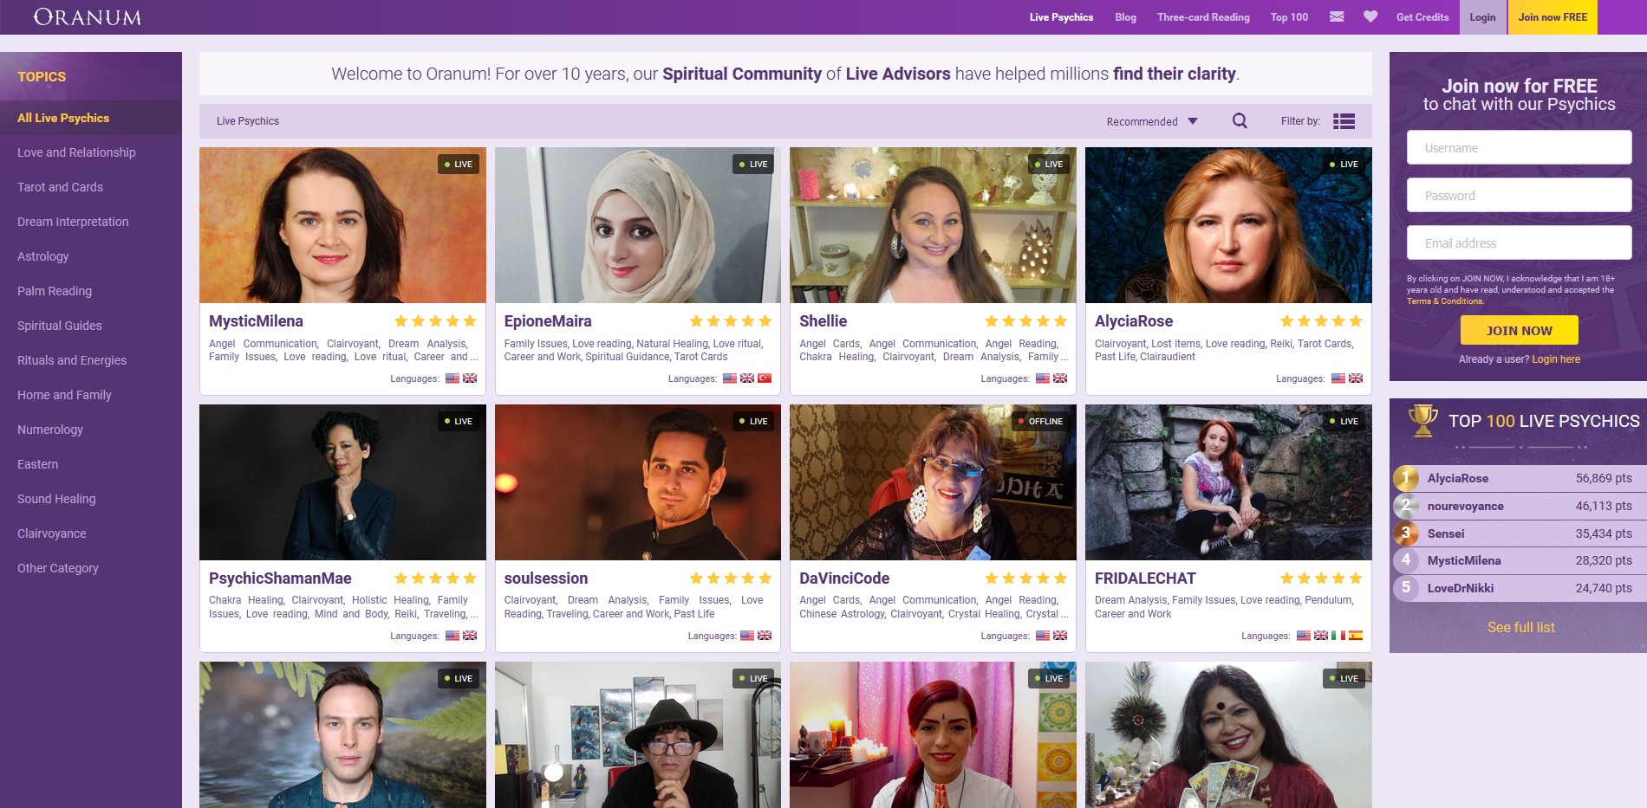The image size is (1647, 808).
Task: Click the Turkish flag on EpioneMaira's card
Action: [765, 378]
